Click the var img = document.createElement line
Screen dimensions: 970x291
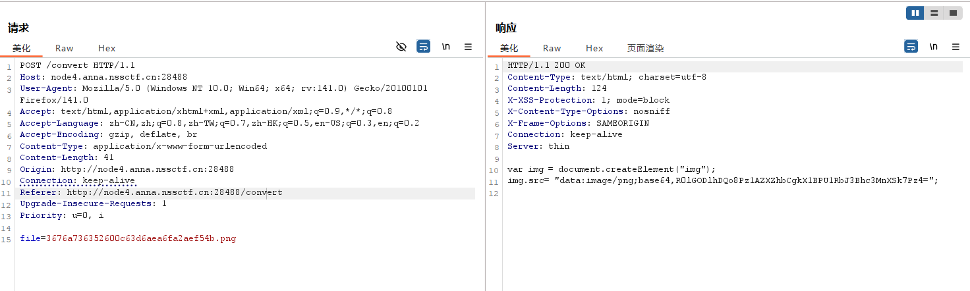pos(611,169)
